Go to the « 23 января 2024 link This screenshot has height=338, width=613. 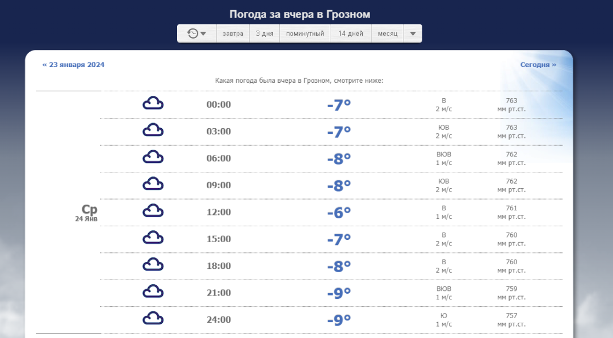[x=73, y=65]
